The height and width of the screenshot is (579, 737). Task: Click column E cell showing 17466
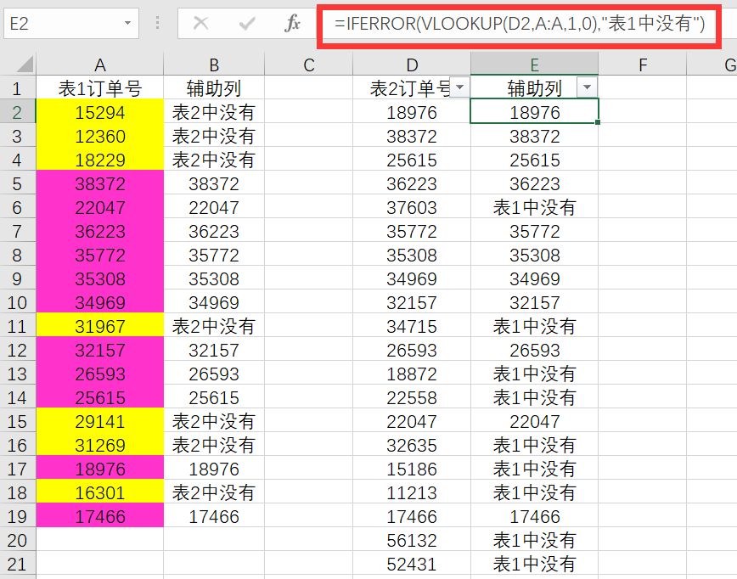click(x=534, y=516)
